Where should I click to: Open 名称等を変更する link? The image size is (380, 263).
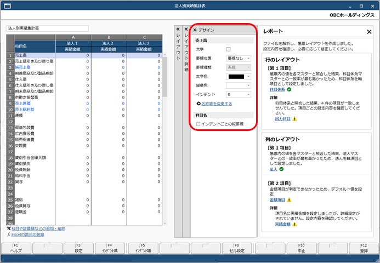[217, 104]
